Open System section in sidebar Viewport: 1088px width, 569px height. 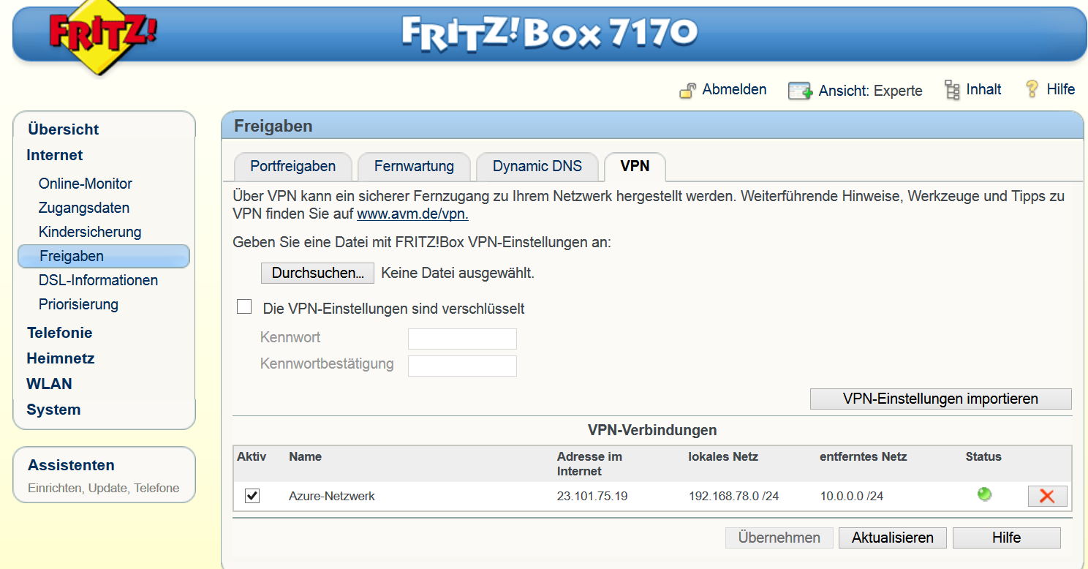53,410
